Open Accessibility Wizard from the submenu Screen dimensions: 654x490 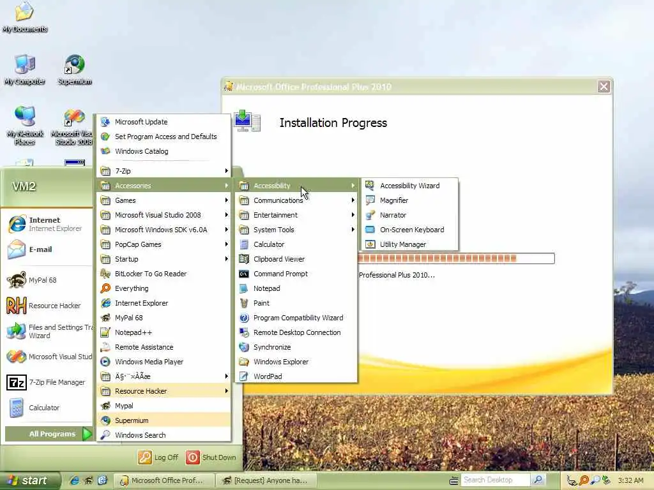pyautogui.click(x=409, y=186)
